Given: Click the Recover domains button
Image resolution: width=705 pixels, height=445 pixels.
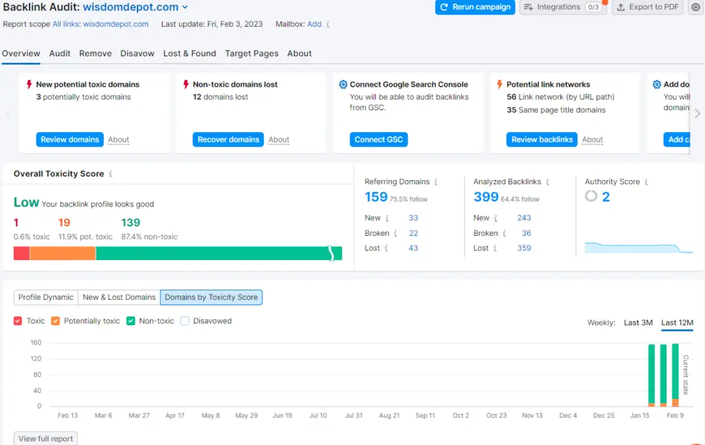Looking at the screenshot, I should click(x=229, y=140).
